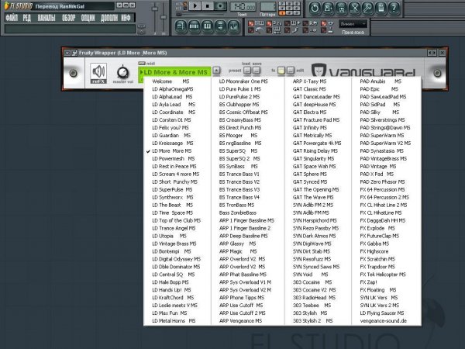Image resolution: width=465 pixels, height=349 pixels.
Task: Toggle the loop recording checkbox
Action: coord(306,23)
